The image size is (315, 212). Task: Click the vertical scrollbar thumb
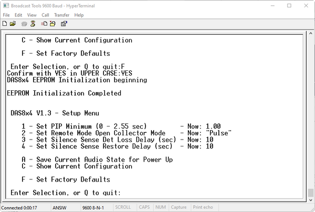point(311,193)
